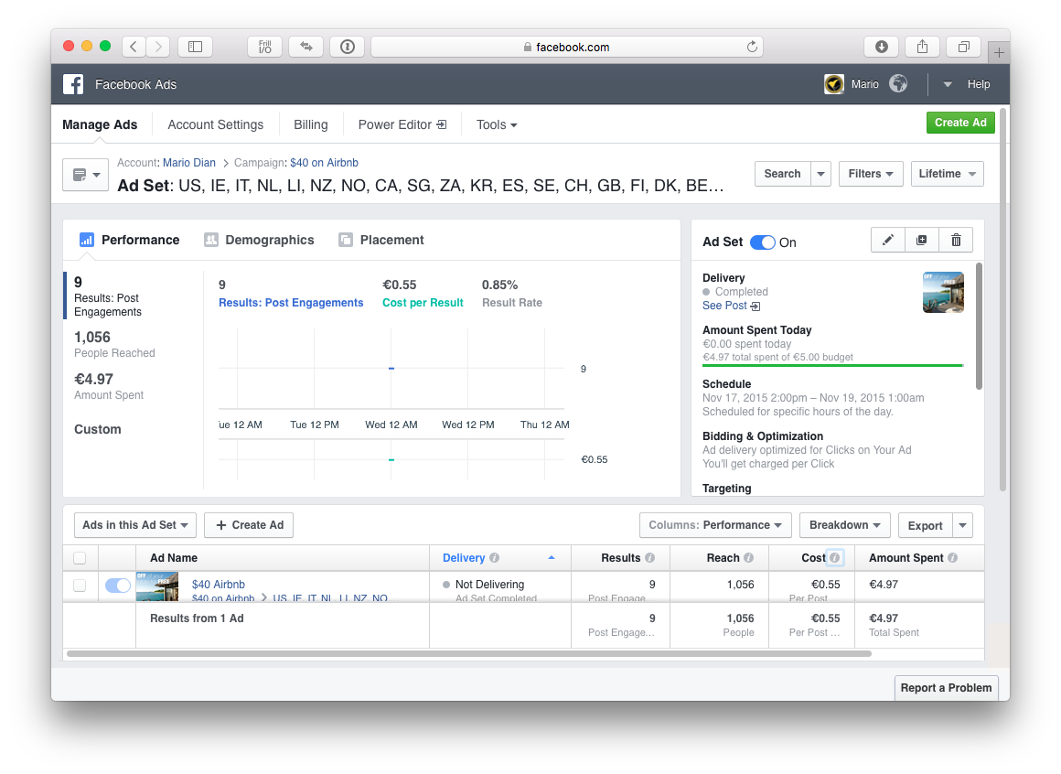Click the Results column info icon

coord(649,557)
